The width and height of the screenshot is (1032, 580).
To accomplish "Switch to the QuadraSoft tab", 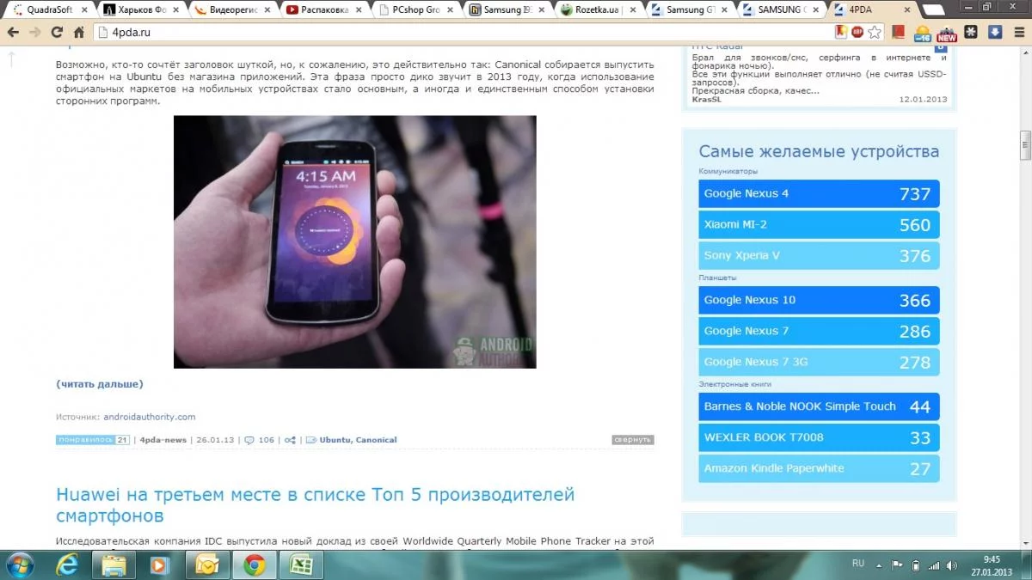I will point(49,10).
